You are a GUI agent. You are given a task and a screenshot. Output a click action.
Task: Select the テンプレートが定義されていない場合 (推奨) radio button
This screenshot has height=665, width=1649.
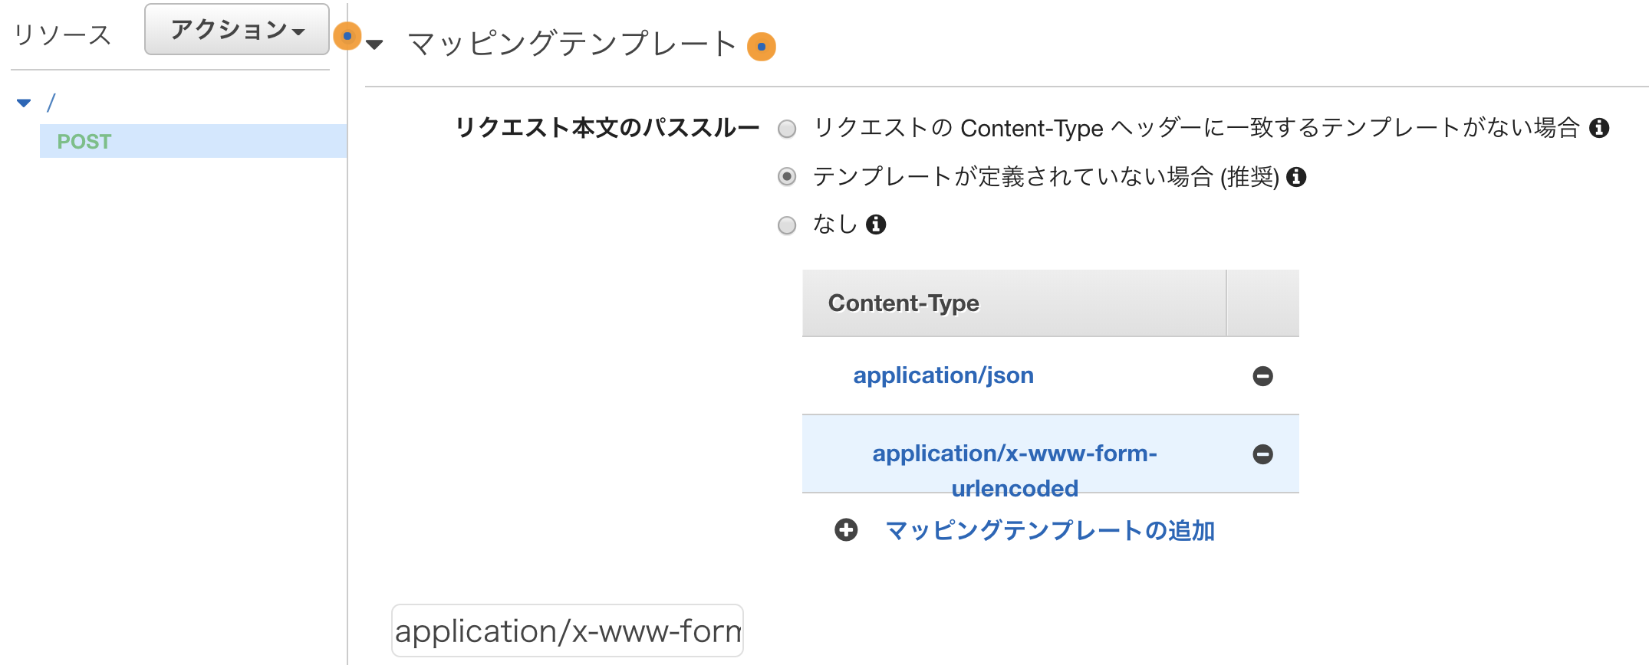pyautogui.click(x=787, y=177)
